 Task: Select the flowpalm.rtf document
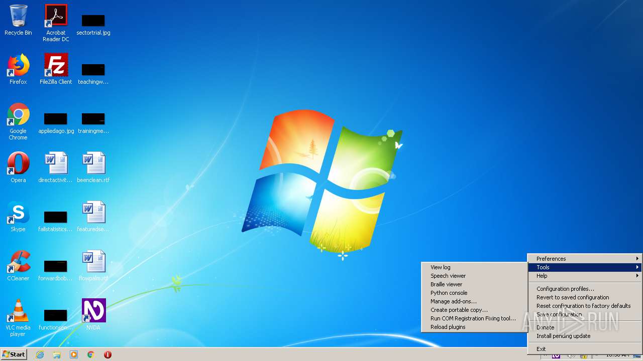(x=93, y=266)
